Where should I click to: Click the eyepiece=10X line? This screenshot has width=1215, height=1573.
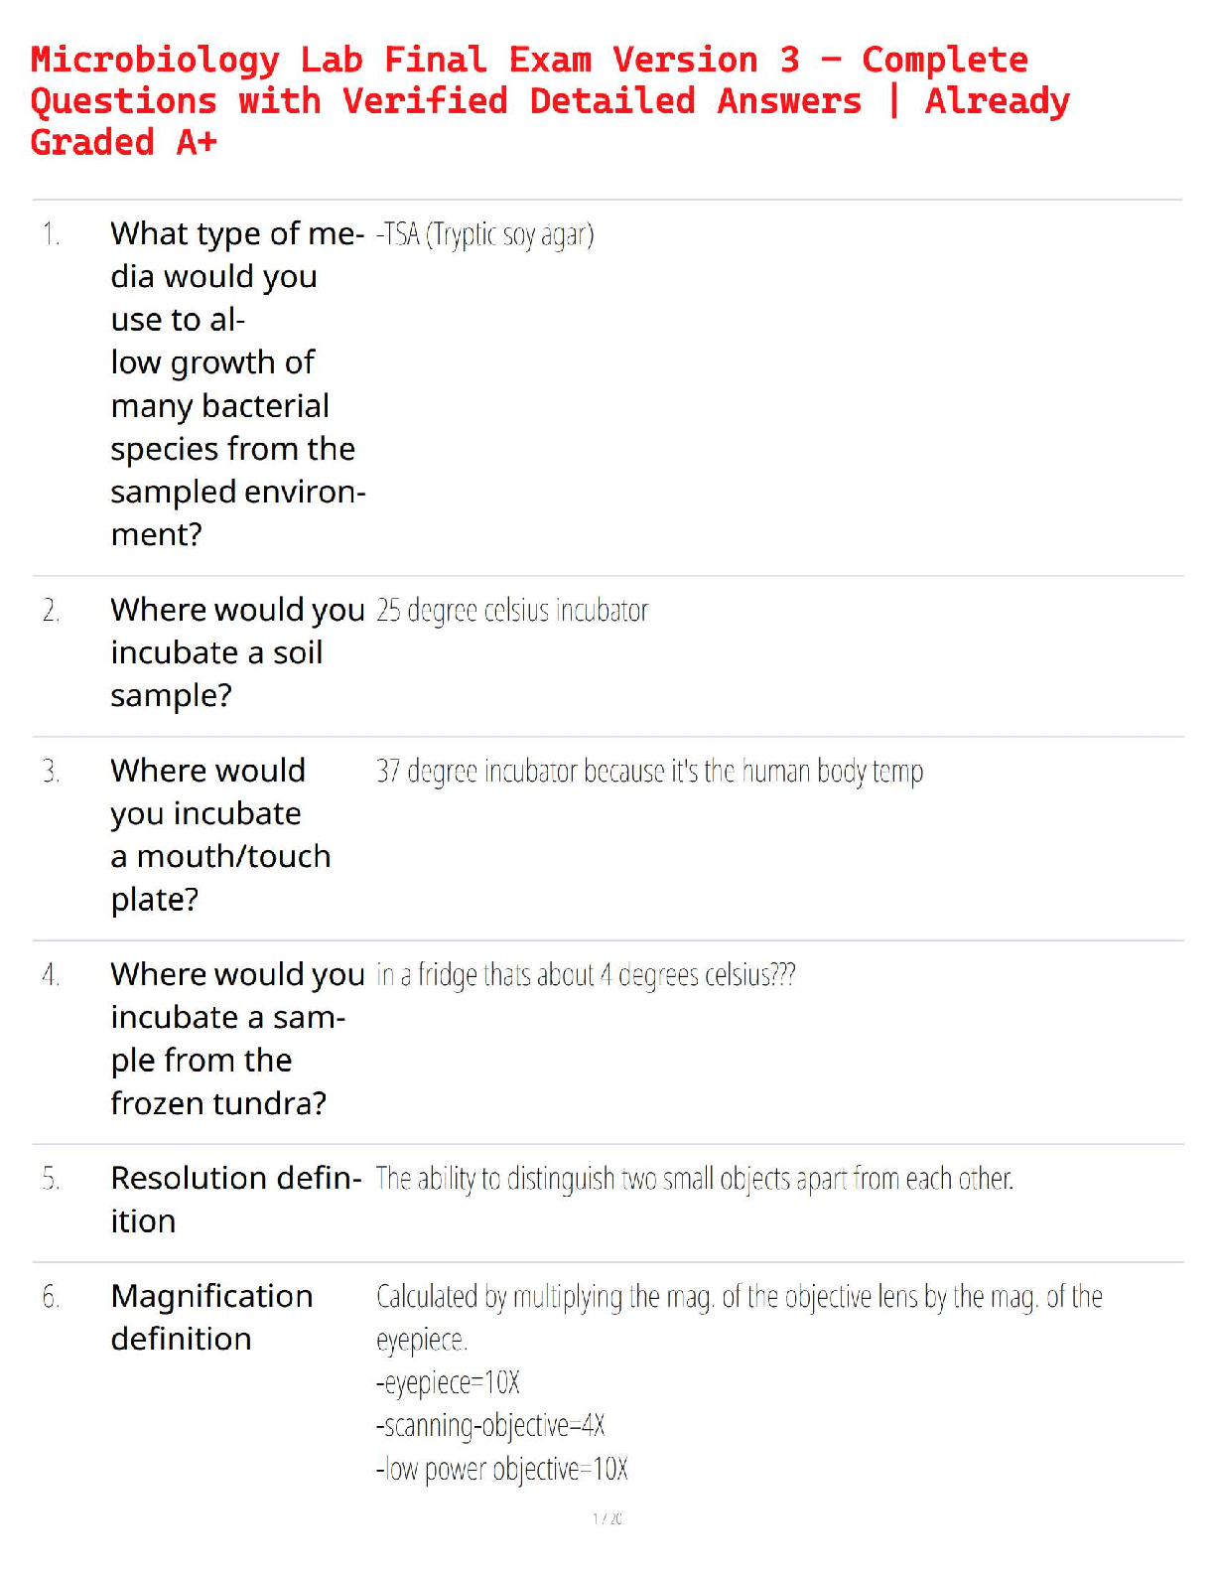448,1382
